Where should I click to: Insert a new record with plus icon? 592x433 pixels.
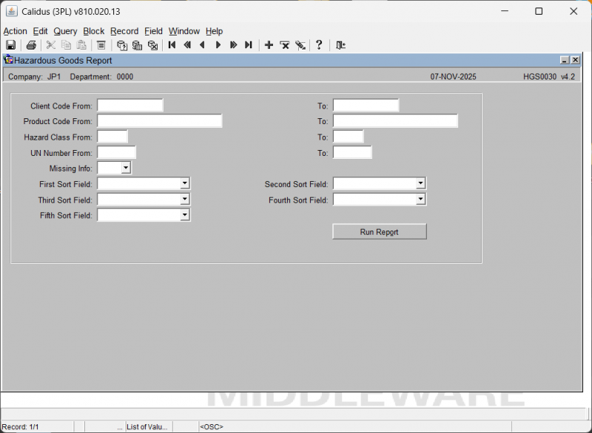(x=269, y=45)
